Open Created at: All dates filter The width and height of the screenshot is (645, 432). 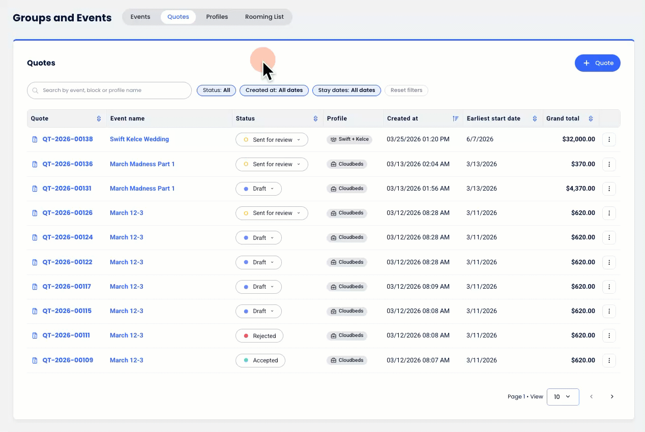274,90
